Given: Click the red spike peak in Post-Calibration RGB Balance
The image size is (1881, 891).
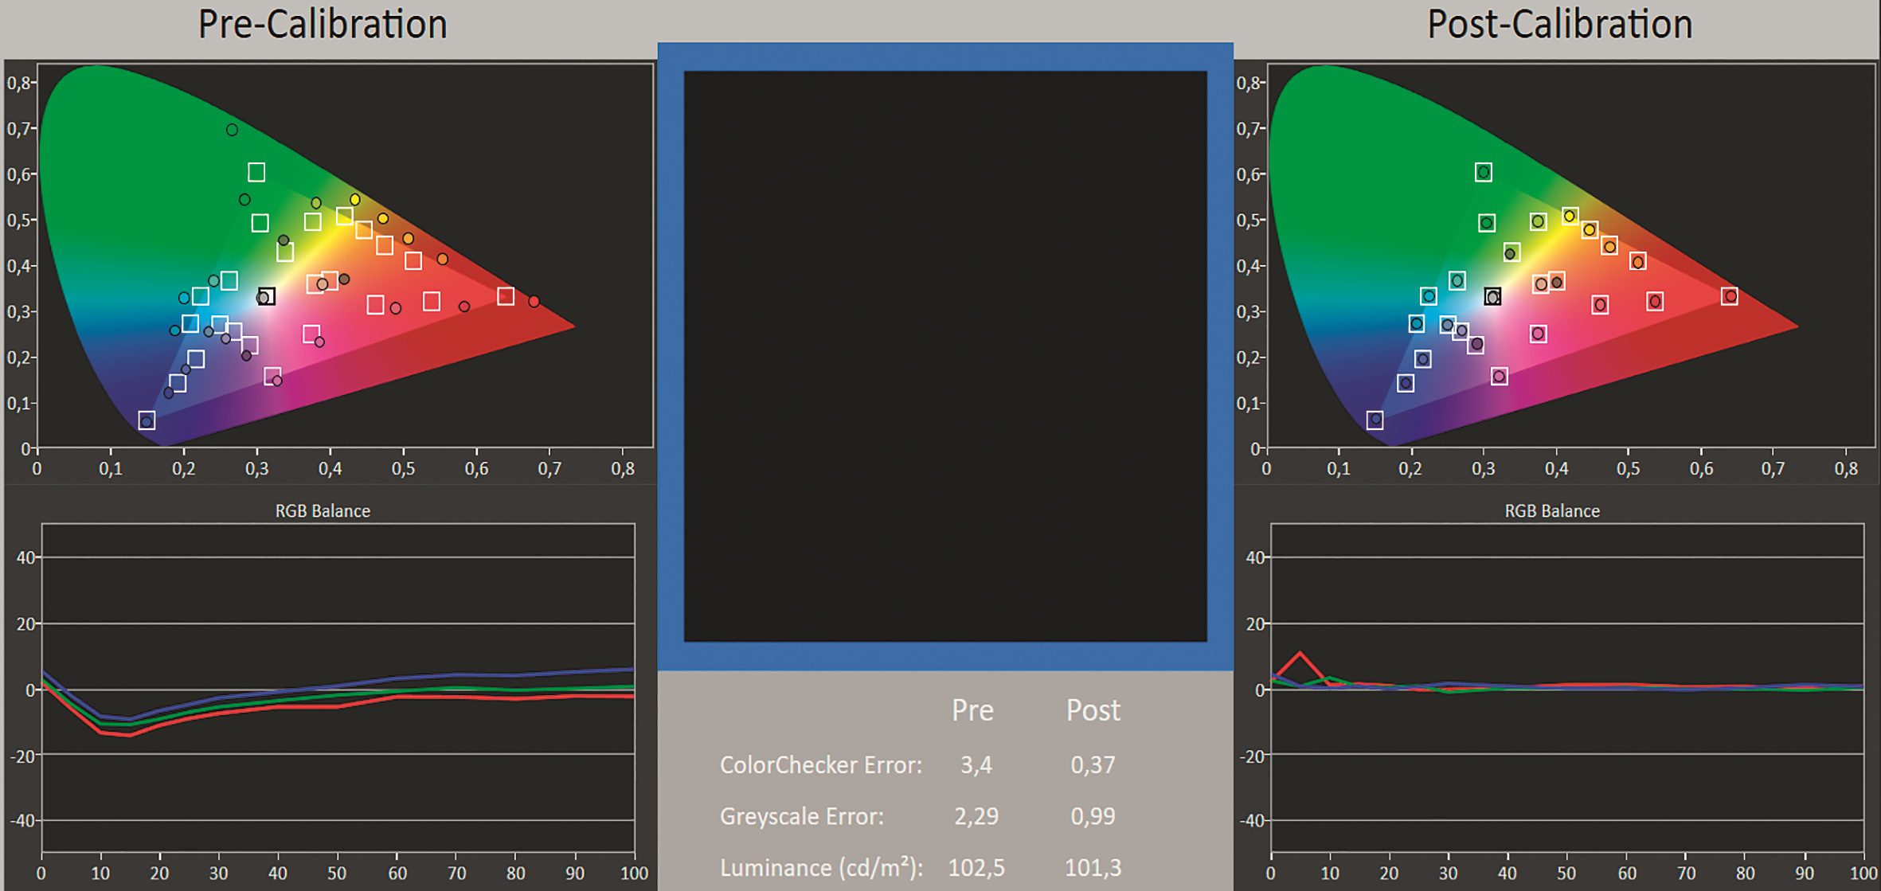Looking at the screenshot, I should (x=1300, y=654).
